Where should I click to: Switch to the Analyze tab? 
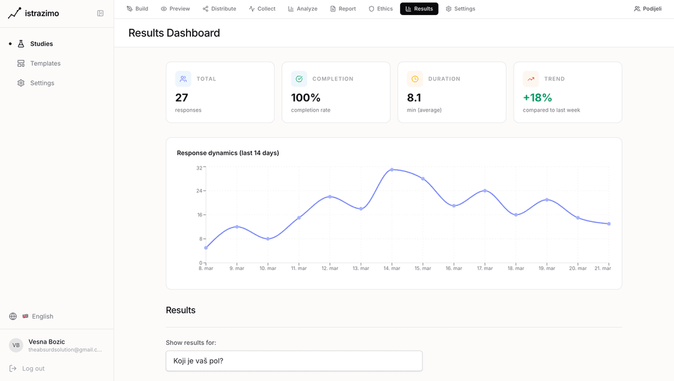(x=302, y=9)
